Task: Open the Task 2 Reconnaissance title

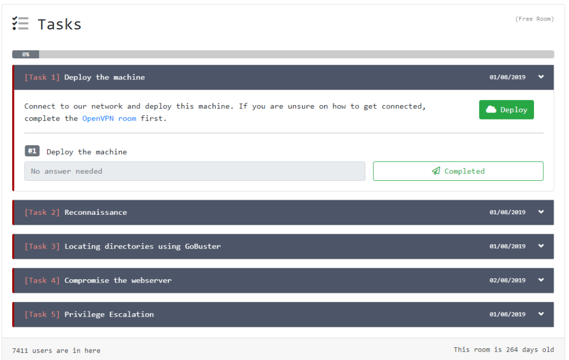Action: (x=95, y=212)
